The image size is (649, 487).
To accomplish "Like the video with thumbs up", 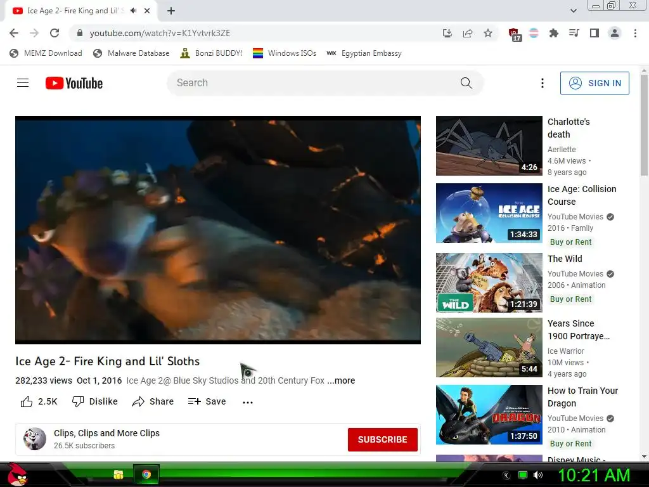I will coord(39,401).
